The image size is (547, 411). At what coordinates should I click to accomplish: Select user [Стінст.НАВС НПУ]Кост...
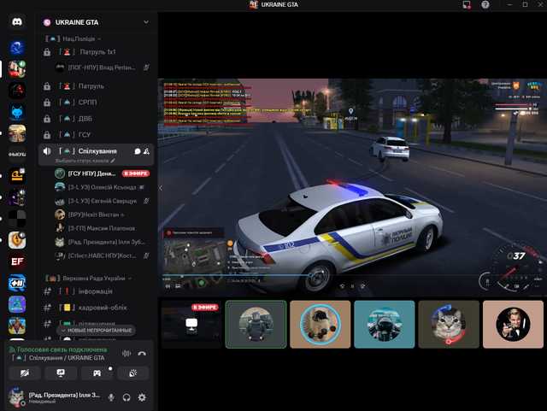coord(103,255)
